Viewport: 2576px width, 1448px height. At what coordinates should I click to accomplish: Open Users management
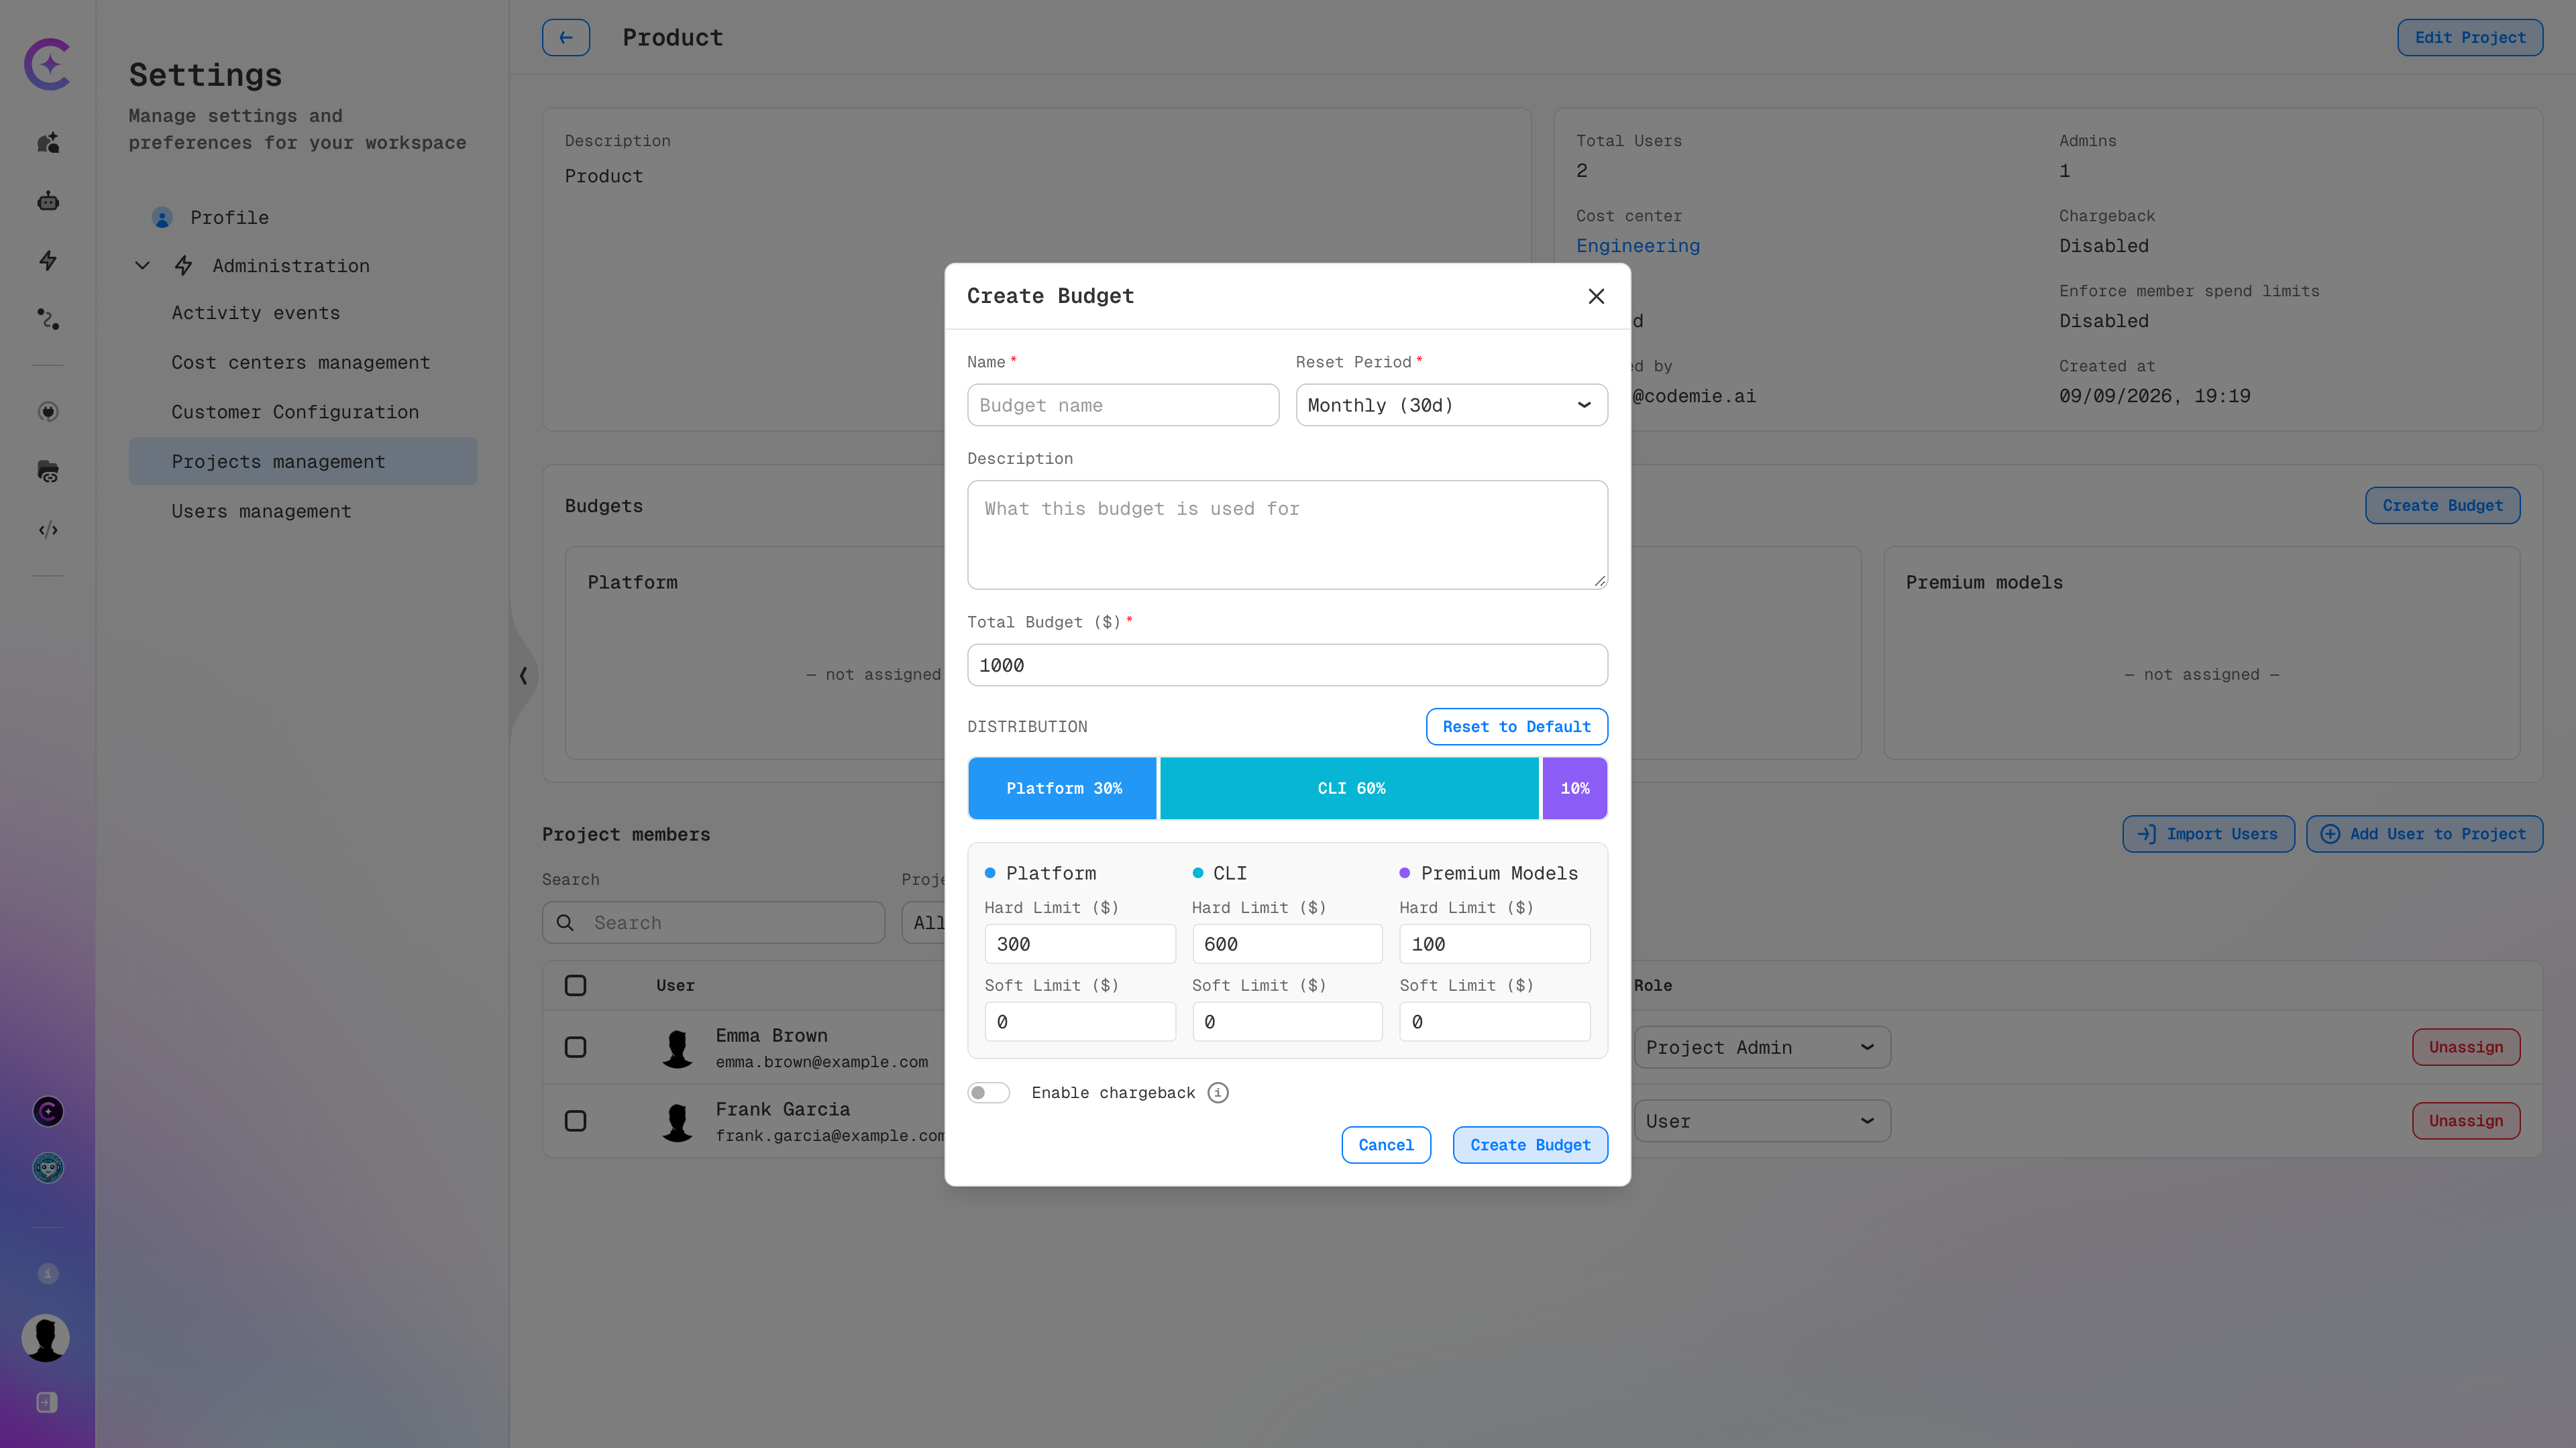pyautogui.click(x=261, y=511)
